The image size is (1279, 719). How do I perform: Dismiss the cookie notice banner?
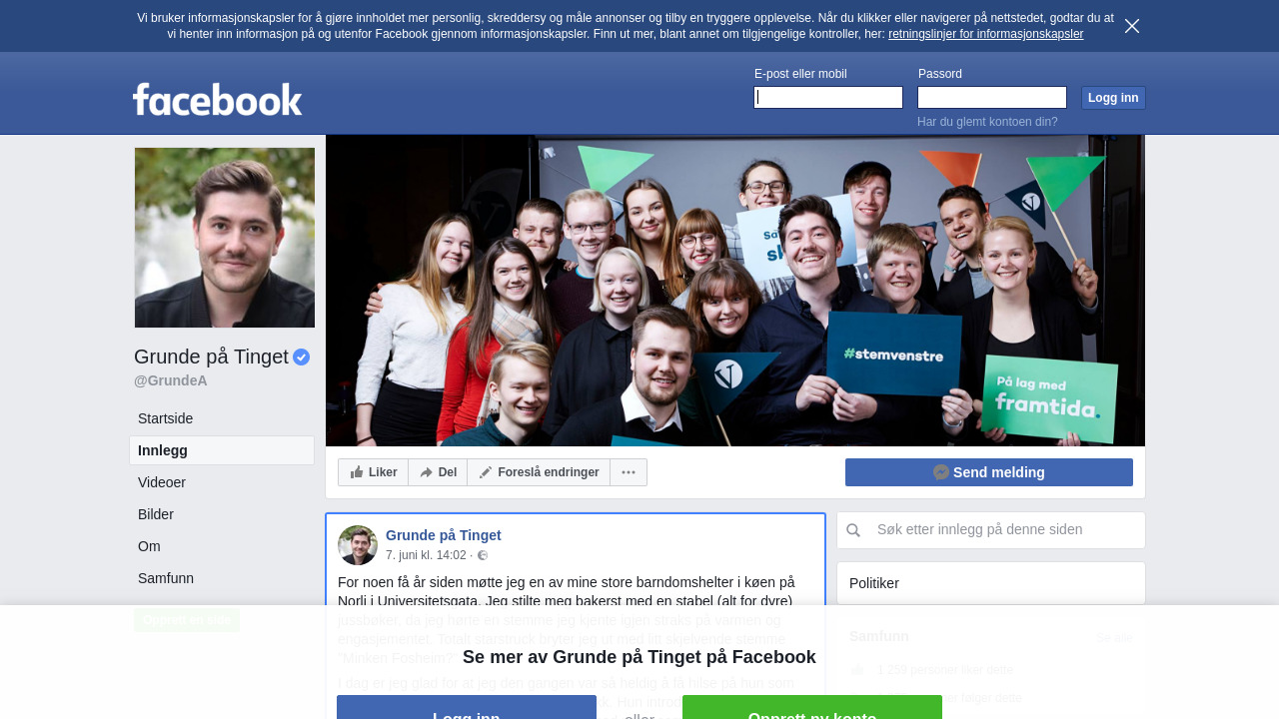[x=1132, y=26]
